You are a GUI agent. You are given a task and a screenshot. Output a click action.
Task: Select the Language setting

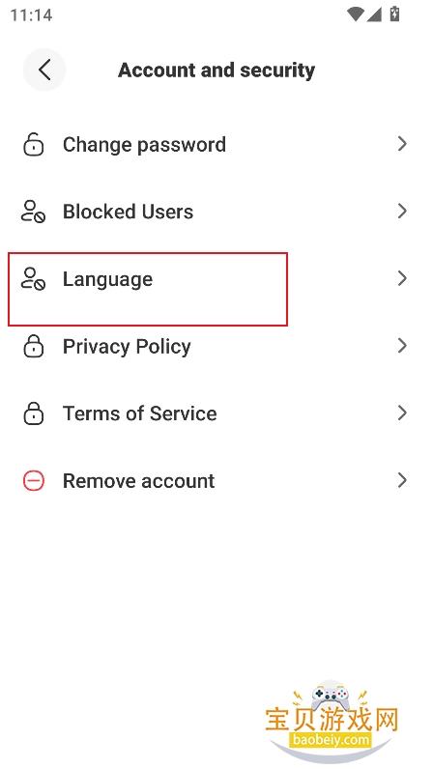click(x=216, y=278)
